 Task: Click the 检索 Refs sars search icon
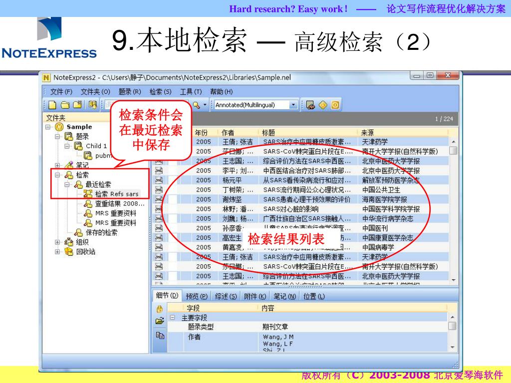88,194
